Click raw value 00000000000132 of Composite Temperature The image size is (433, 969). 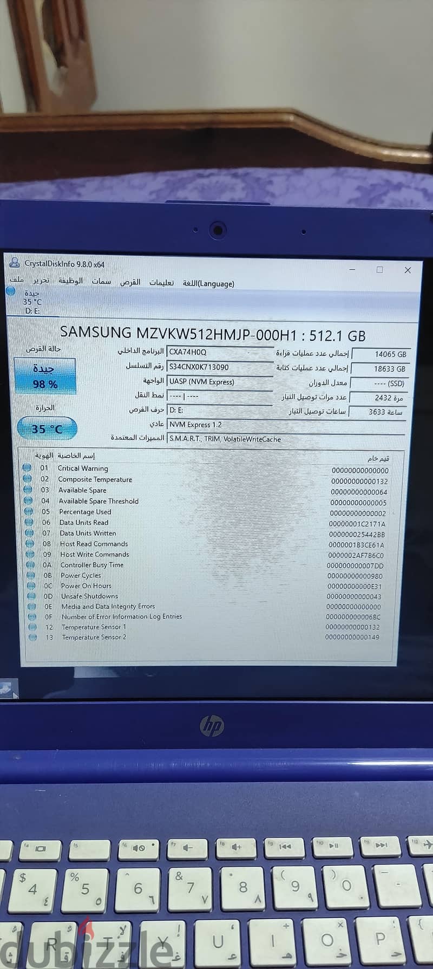click(359, 481)
